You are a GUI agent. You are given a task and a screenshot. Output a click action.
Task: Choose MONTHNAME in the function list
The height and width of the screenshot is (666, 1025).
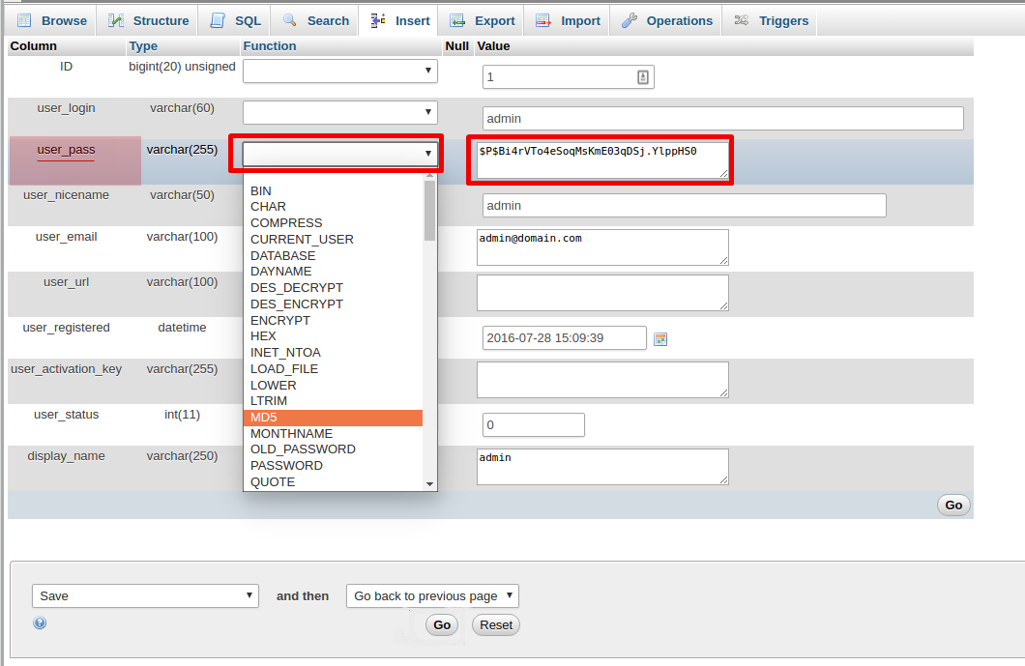333,433
